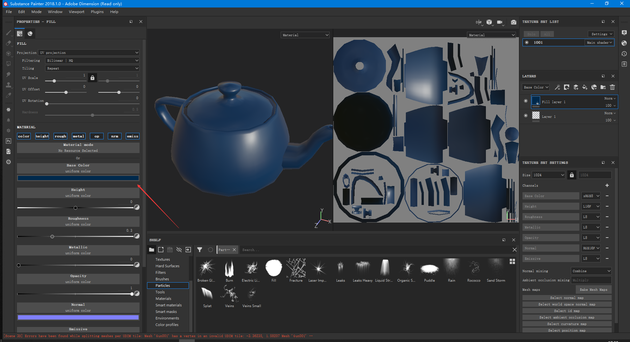
Task: Click the viewport symmetry icon
Action: 479,22
